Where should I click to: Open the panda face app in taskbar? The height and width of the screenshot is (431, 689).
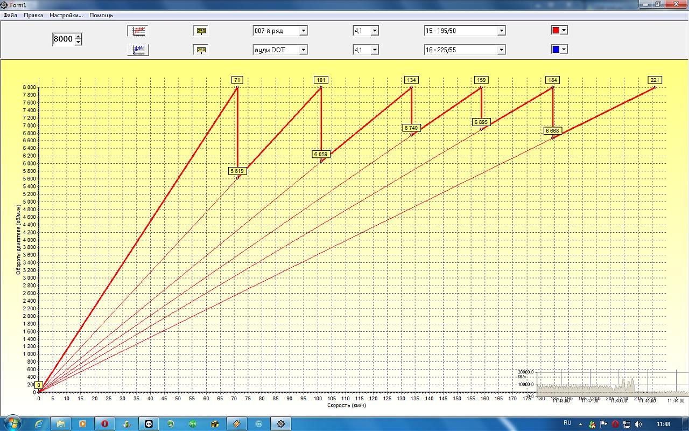tap(149, 424)
